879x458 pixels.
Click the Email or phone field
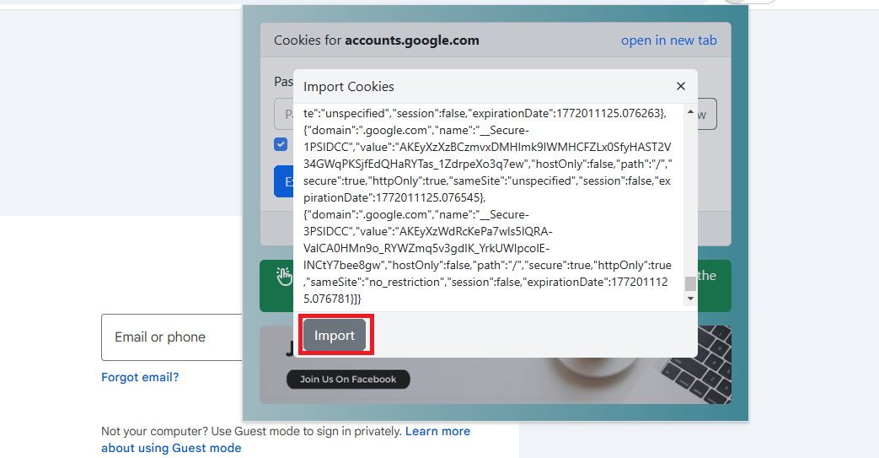172,337
